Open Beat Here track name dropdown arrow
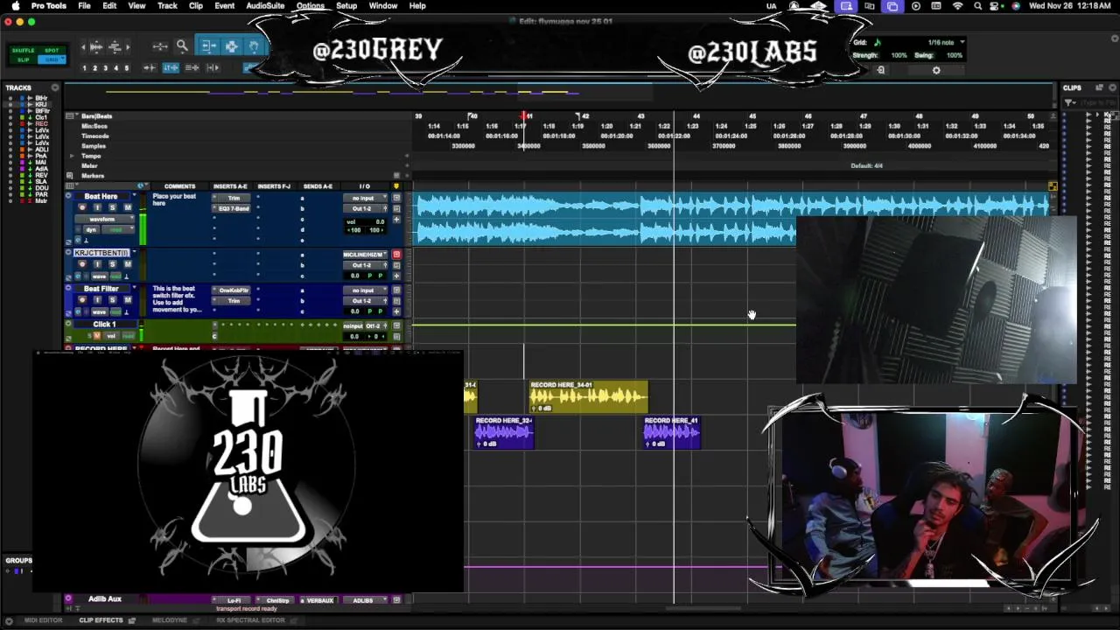 (134, 197)
